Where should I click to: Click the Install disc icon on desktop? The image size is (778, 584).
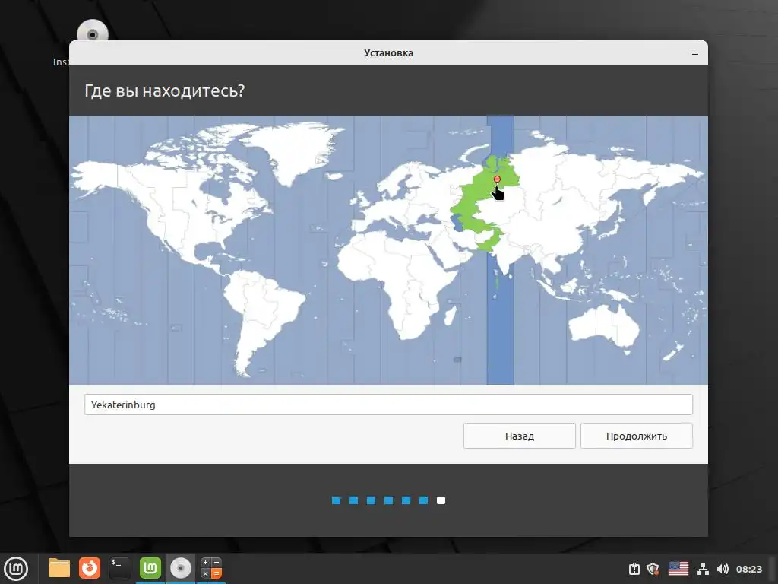[x=92, y=30]
